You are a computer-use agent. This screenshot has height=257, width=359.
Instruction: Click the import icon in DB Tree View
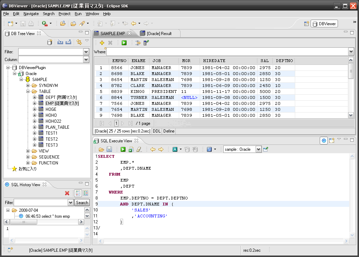60,42
